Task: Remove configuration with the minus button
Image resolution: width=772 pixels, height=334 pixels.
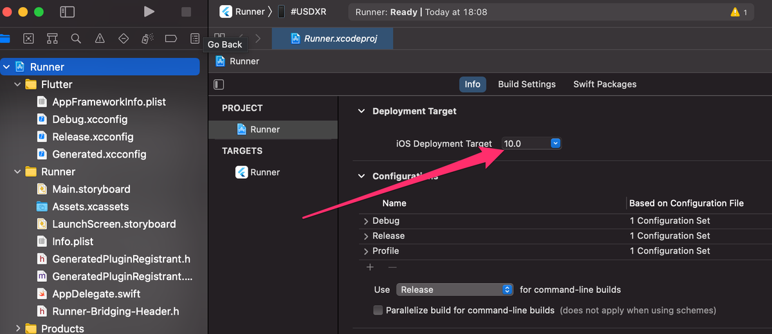Action: pos(392,267)
